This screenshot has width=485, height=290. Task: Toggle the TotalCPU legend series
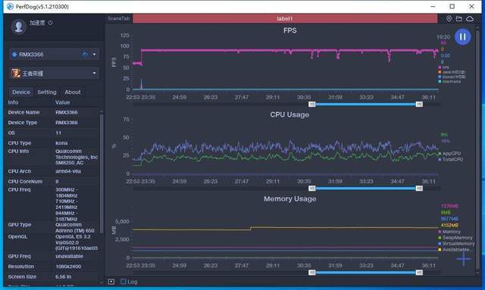tap(451, 160)
